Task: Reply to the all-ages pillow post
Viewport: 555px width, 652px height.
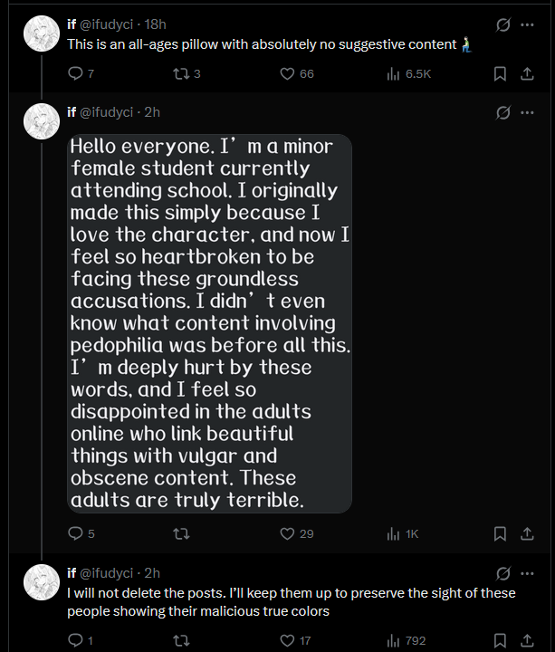Action: click(76, 74)
